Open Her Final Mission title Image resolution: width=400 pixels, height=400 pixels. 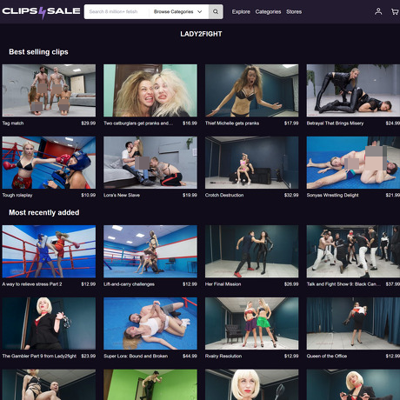pyautogui.click(x=223, y=284)
